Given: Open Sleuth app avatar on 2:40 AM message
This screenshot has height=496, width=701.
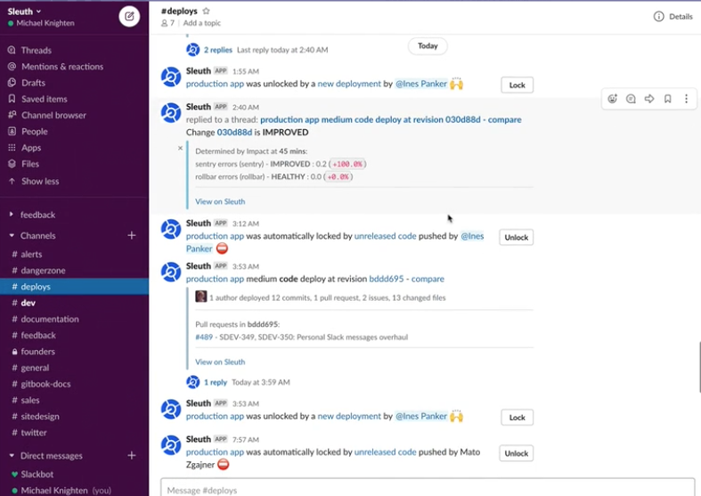Looking at the screenshot, I should (171, 112).
